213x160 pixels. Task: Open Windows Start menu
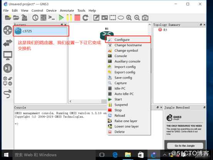(x=6, y=155)
